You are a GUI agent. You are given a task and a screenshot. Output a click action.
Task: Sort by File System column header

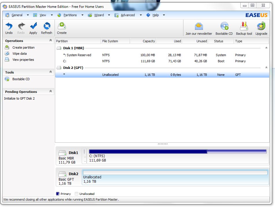[x=116, y=41]
